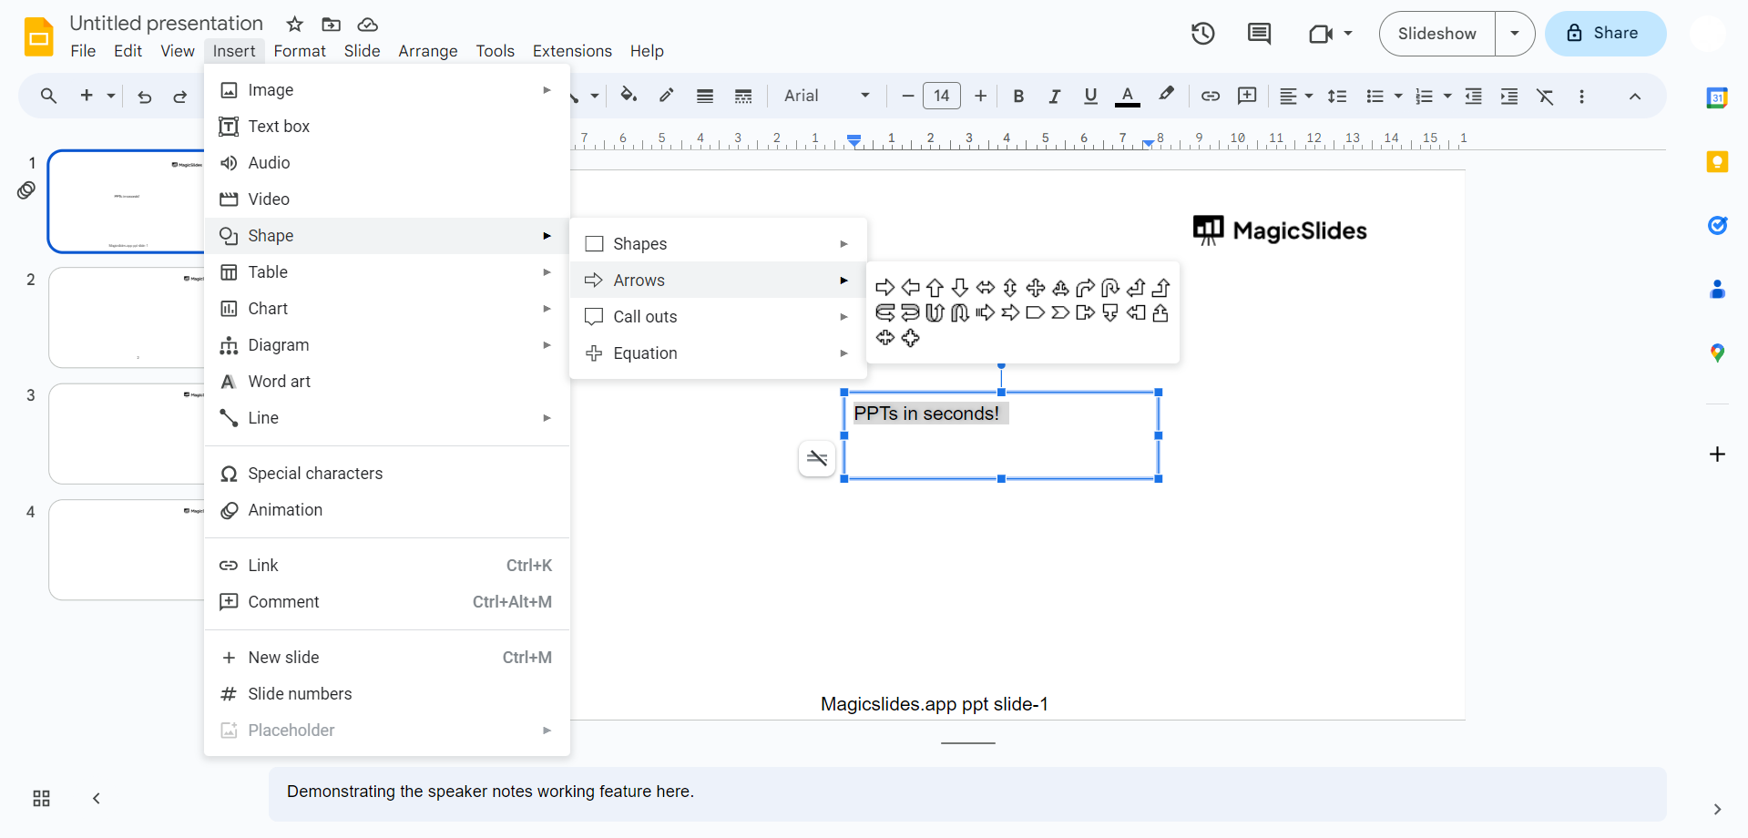Change the text color

1128,96
